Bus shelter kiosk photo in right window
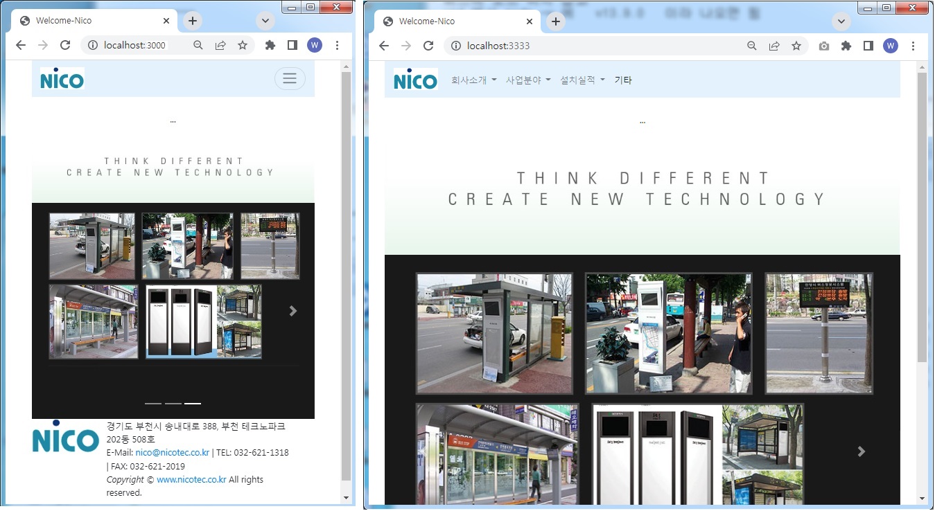Screen dimensions: 935x511 (495, 334)
